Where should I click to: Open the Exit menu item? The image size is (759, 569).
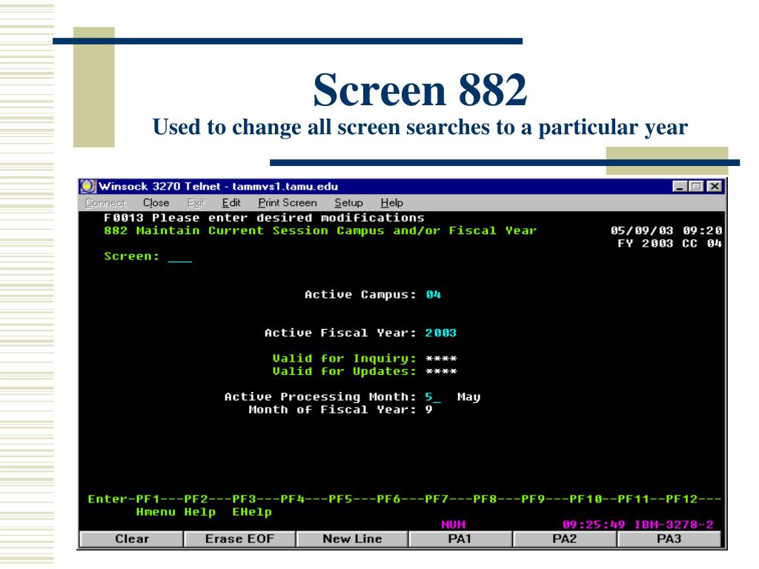(196, 203)
